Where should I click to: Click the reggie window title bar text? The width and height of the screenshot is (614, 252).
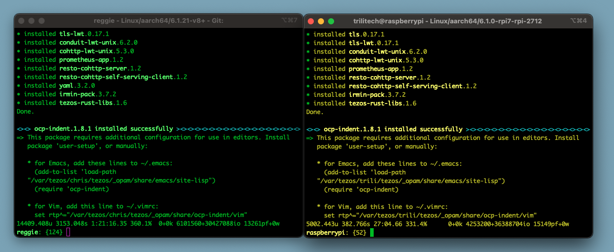pyautogui.click(x=159, y=21)
